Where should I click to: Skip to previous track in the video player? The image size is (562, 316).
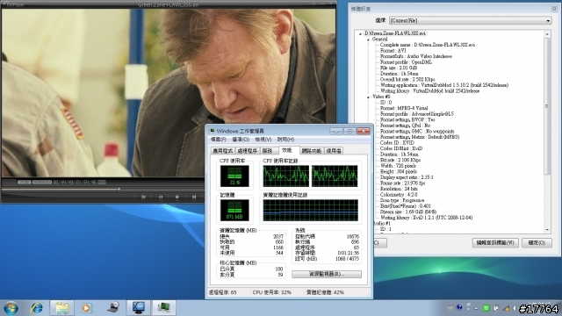(143, 197)
